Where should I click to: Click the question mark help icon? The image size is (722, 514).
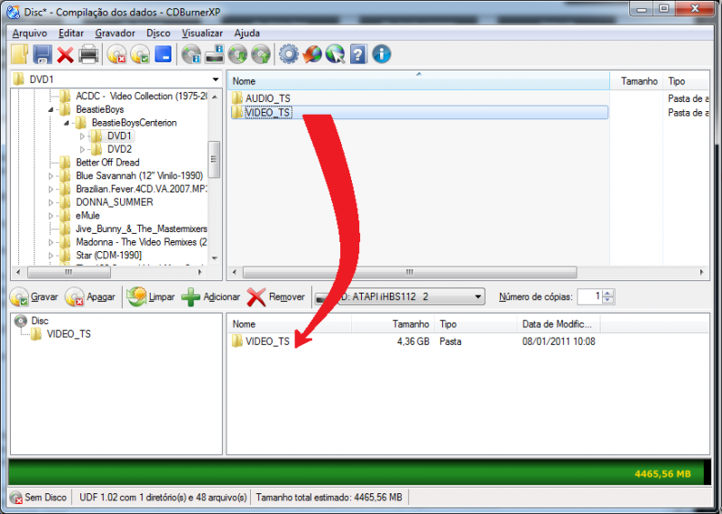[x=358, y=54]
